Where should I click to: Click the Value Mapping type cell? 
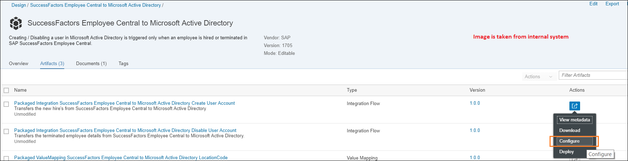click(362, 158)
